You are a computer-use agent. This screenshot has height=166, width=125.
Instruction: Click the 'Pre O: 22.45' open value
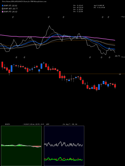78,6
